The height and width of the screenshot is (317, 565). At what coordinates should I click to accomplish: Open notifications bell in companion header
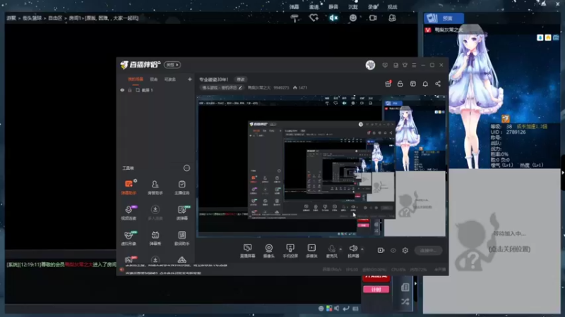click(425, 84)
